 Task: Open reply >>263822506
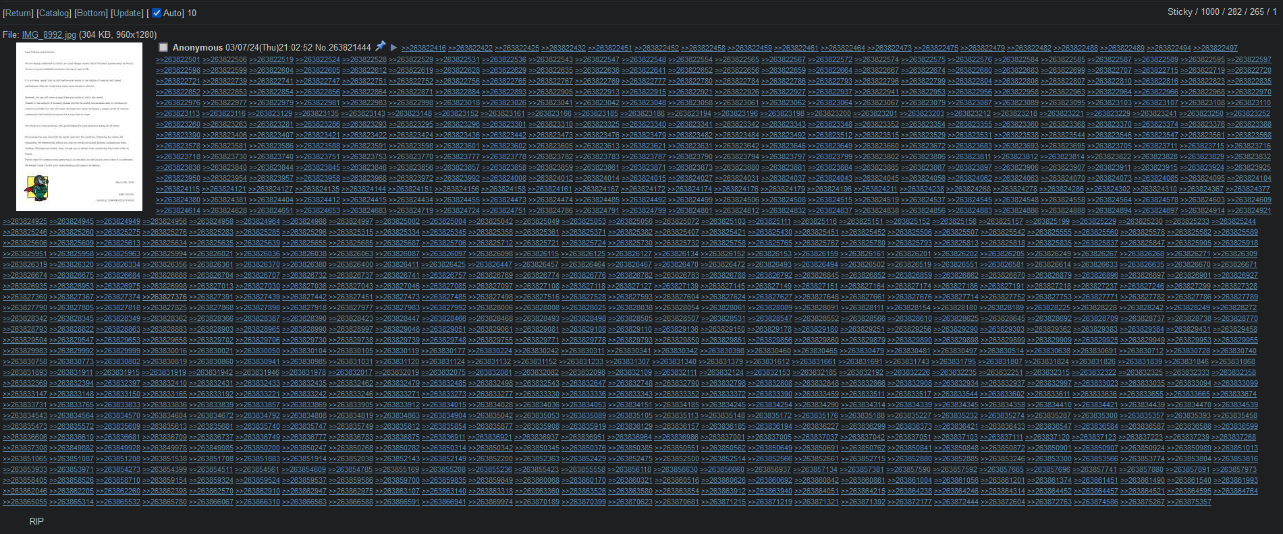225,59
